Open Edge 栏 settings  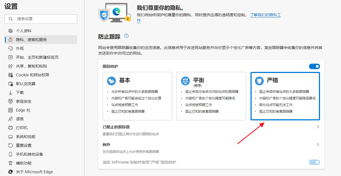click(x=41, y=110)
